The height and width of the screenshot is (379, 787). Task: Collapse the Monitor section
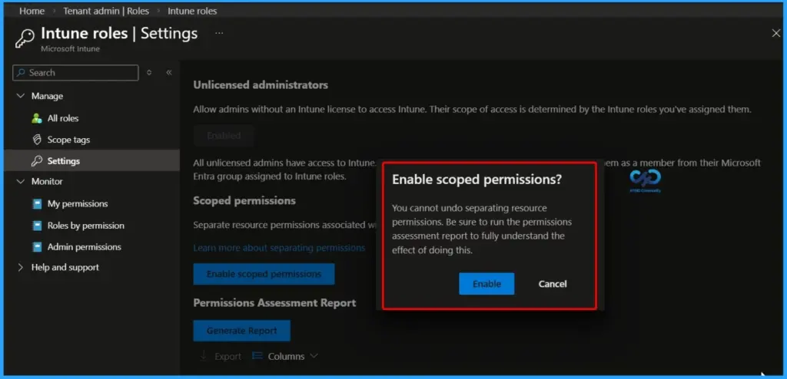pos(21,182)
